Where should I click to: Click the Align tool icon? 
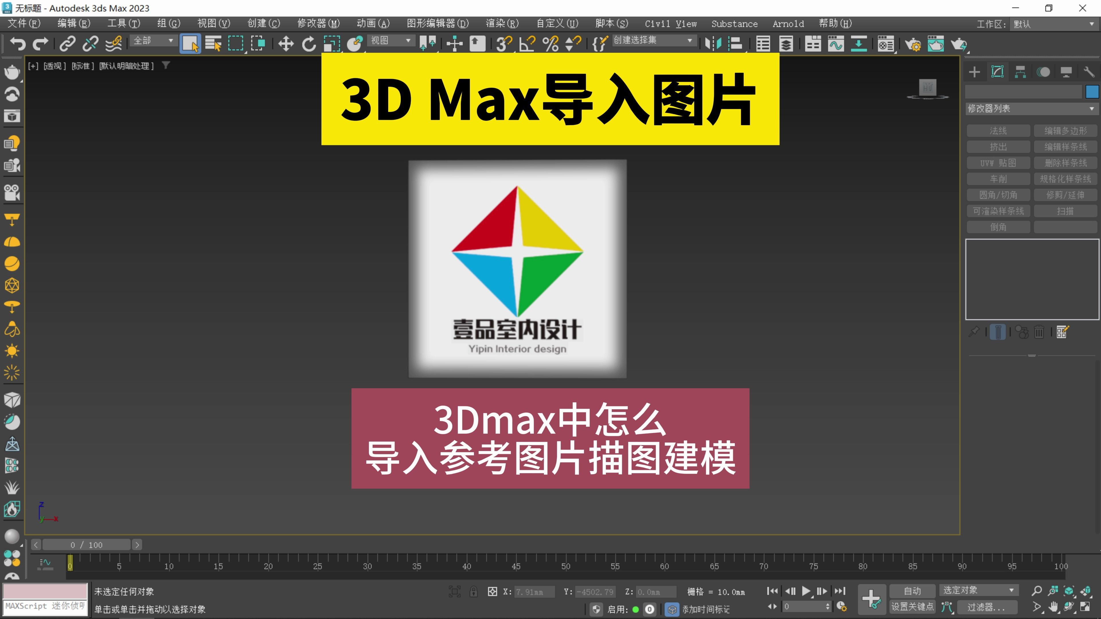[x=735, y=44]
